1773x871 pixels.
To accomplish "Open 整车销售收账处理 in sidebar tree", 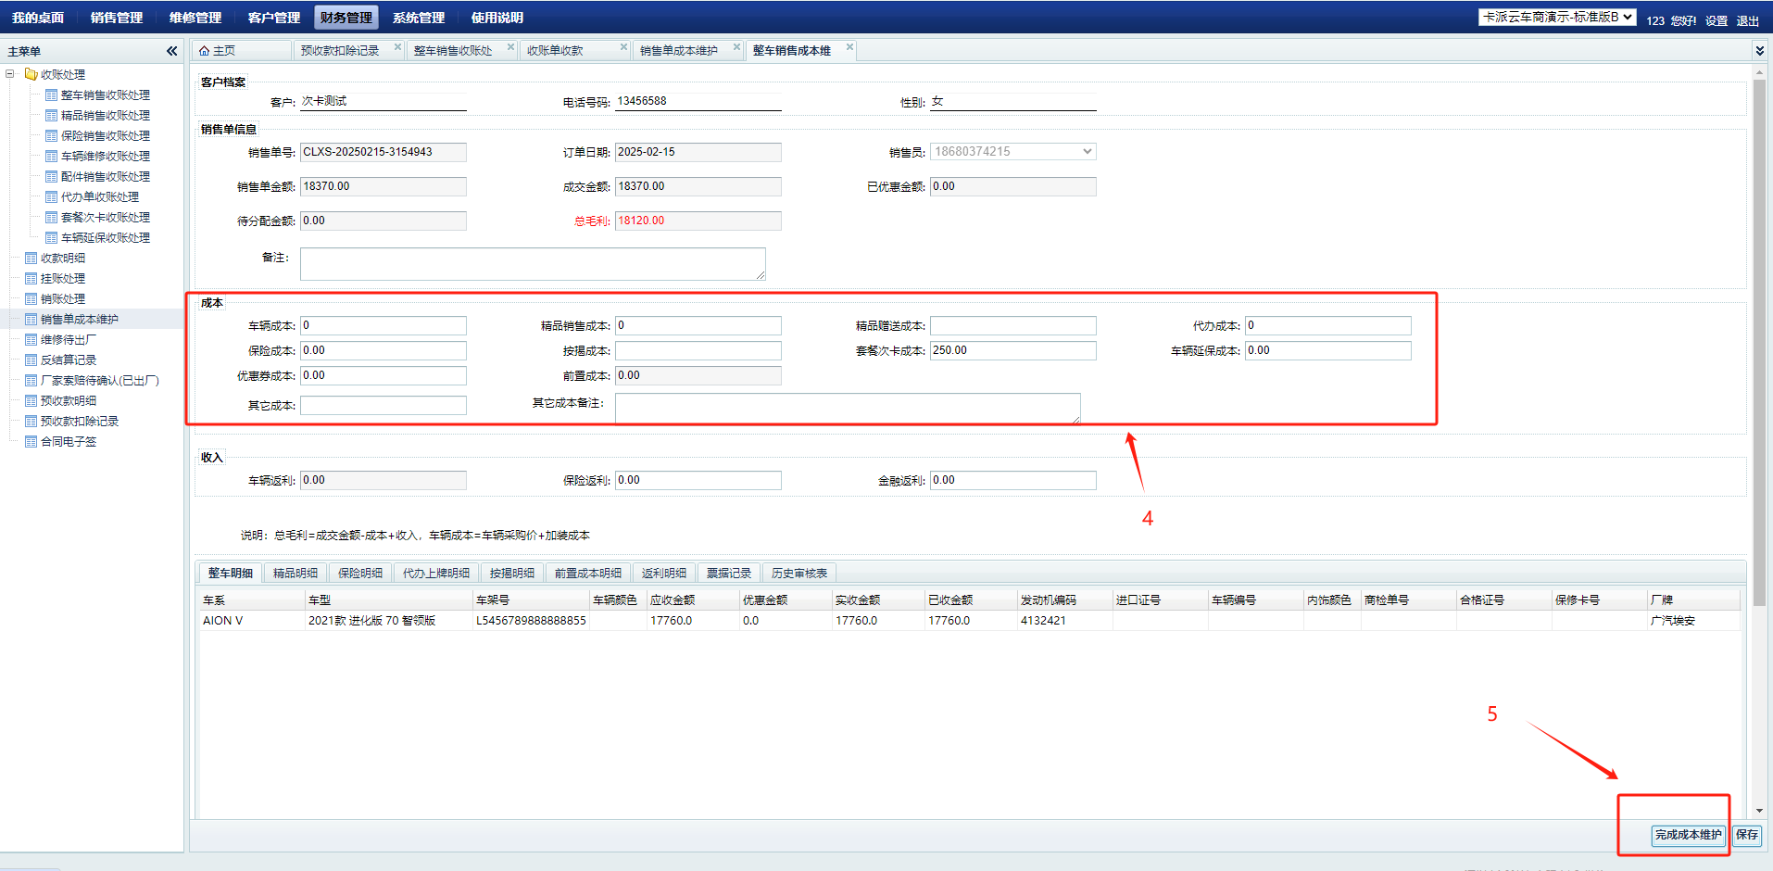I will (x=105, y=95).
